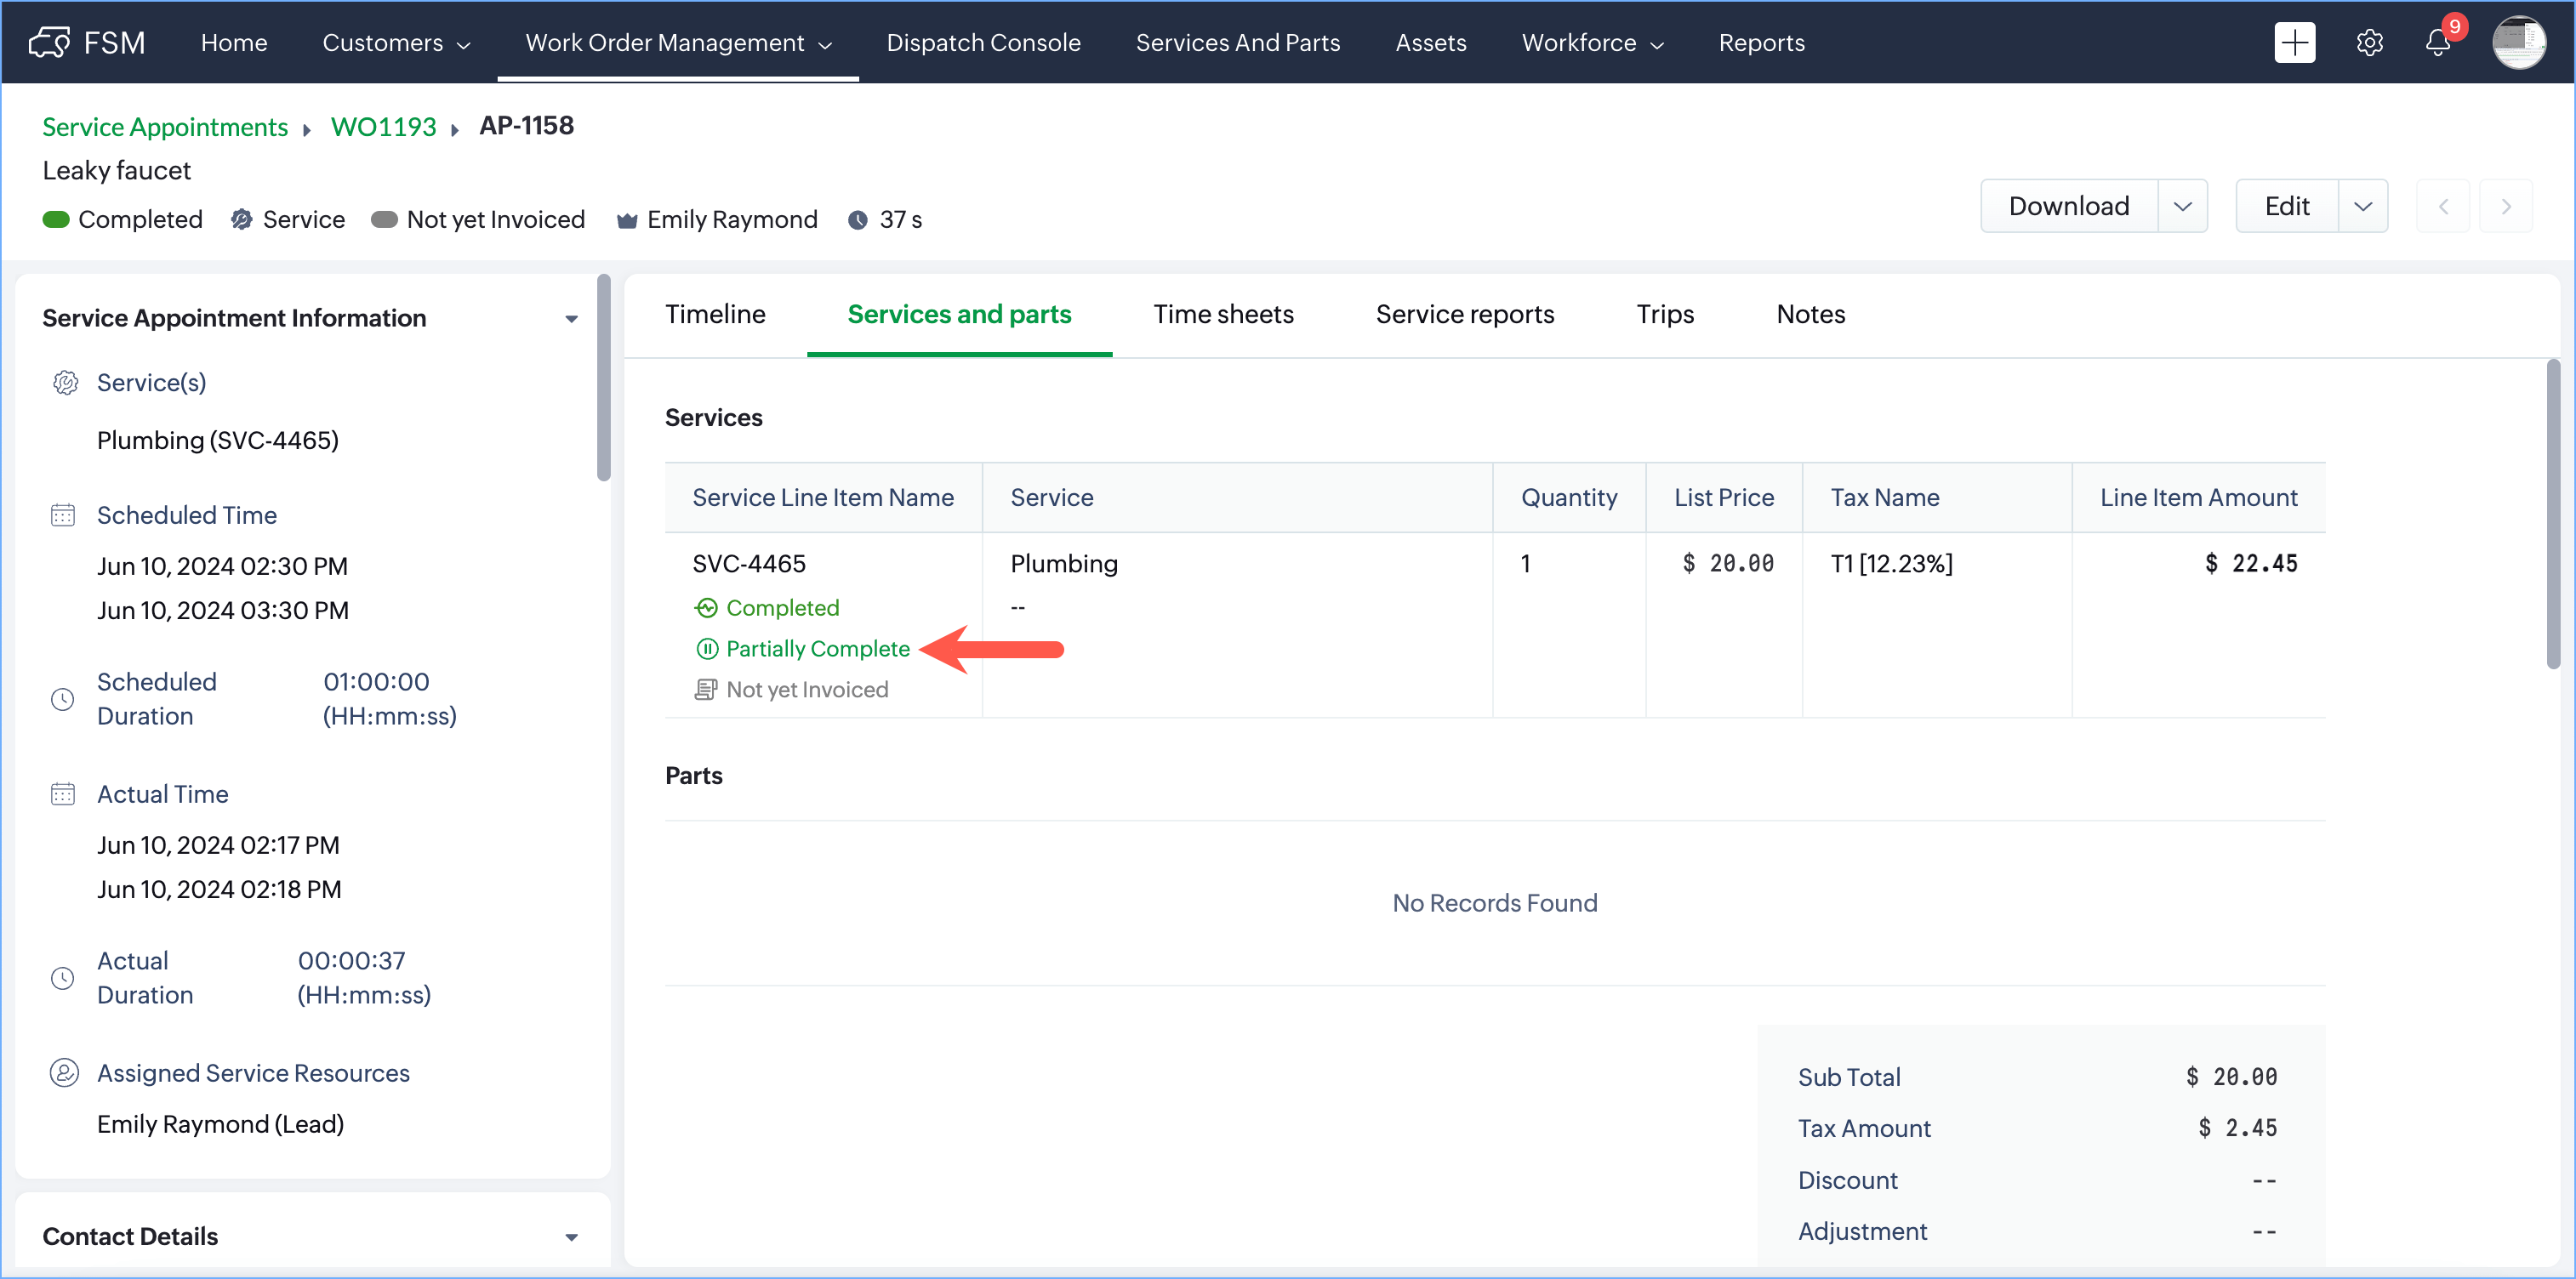
Task: Click the plus create-new icon
Action: point(2294,43)
